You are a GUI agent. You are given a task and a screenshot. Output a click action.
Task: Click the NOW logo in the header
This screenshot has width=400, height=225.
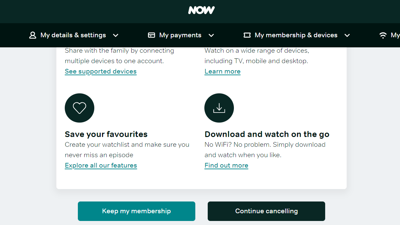point(201,10)
